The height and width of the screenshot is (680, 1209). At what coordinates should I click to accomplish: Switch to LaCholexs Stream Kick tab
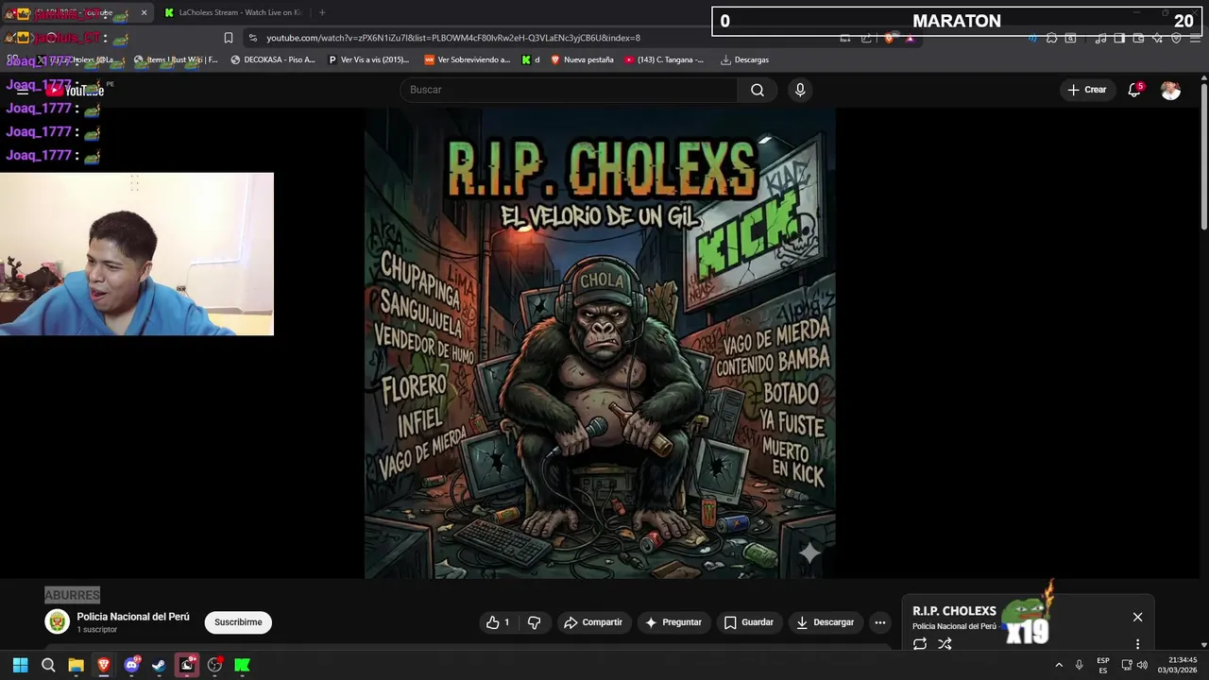coord(231,12)
